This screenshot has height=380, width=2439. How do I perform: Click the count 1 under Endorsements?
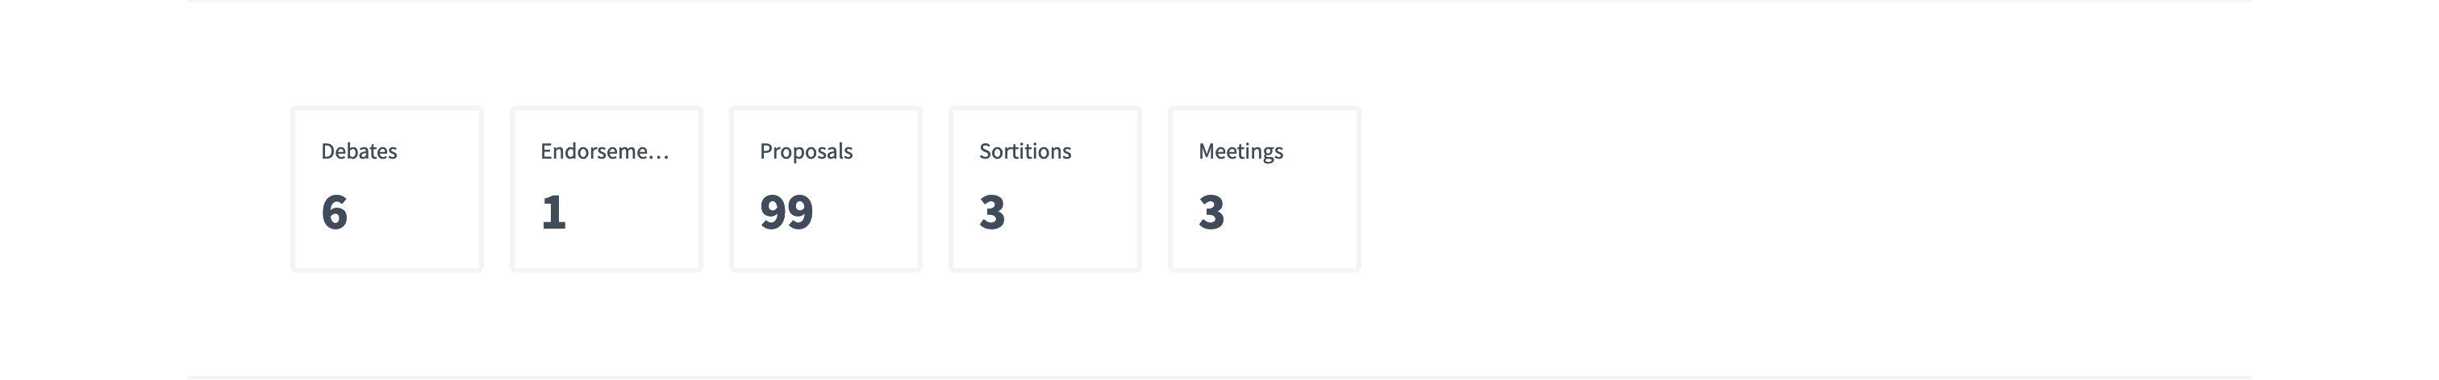[554, 212]
